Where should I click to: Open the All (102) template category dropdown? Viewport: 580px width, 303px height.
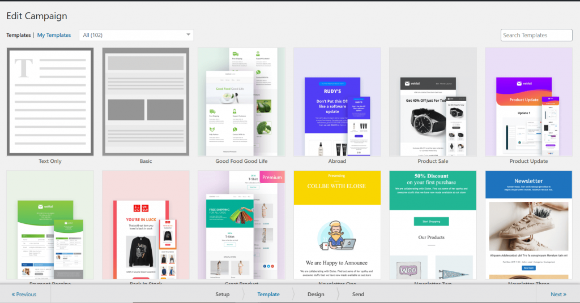[x=136, y=35]
